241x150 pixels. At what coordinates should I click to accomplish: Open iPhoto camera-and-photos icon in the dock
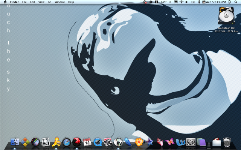[x=108, y=142]
